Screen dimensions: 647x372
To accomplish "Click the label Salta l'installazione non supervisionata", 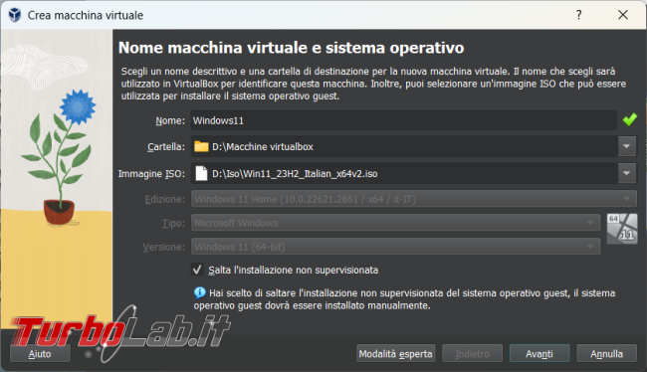I will tap(294, 271).
